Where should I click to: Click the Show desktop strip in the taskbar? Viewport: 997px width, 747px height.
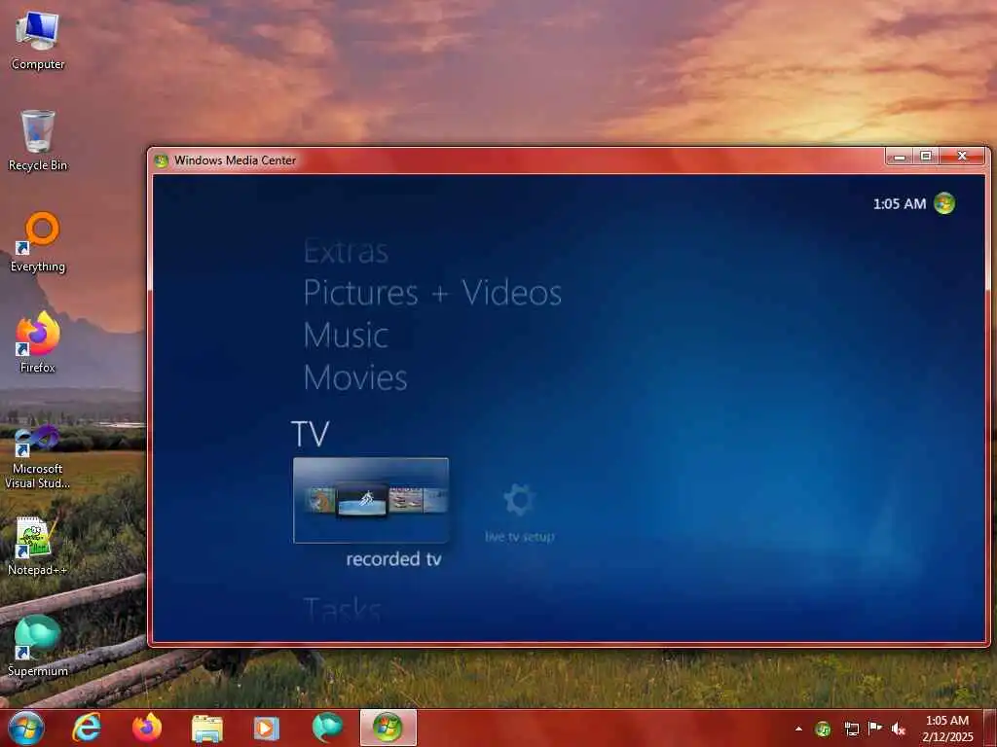click(x=990, y=729)
